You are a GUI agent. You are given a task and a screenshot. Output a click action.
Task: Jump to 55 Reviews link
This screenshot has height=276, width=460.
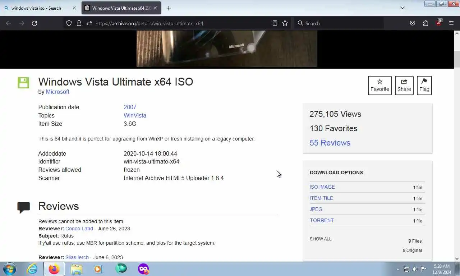click(x=330, y=143)
